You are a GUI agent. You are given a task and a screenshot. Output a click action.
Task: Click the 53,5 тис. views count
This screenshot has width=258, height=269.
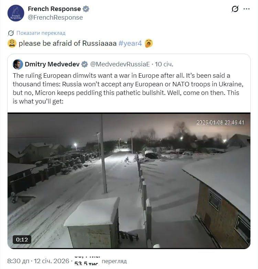point(87,264)
